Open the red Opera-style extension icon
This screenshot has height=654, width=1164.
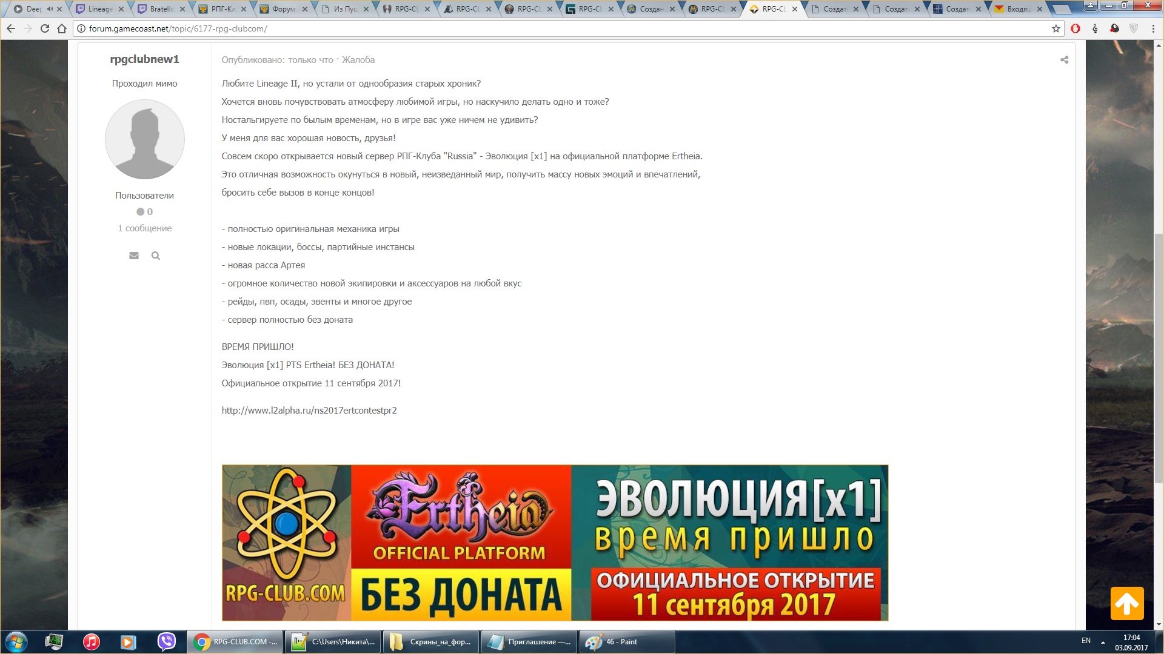[1075, 28]
